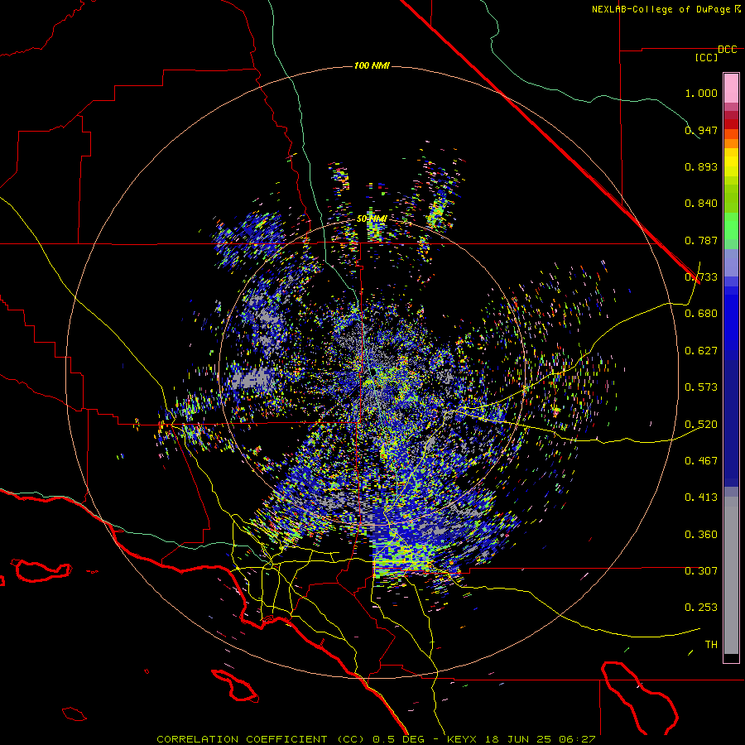Click the DCC label above the color scale
The height and width of the screenshot is (745, 745).
[x=727, y=50]
